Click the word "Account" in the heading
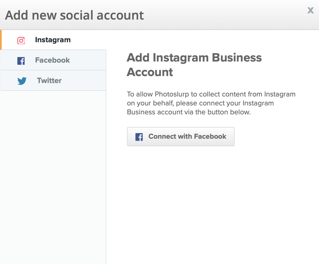 150,72
